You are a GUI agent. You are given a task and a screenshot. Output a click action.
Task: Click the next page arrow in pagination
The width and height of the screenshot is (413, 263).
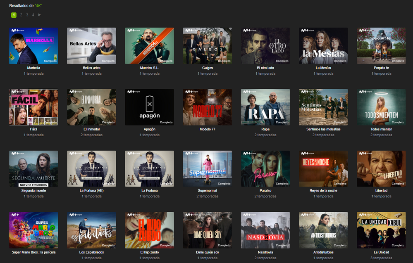coord(40,15)
